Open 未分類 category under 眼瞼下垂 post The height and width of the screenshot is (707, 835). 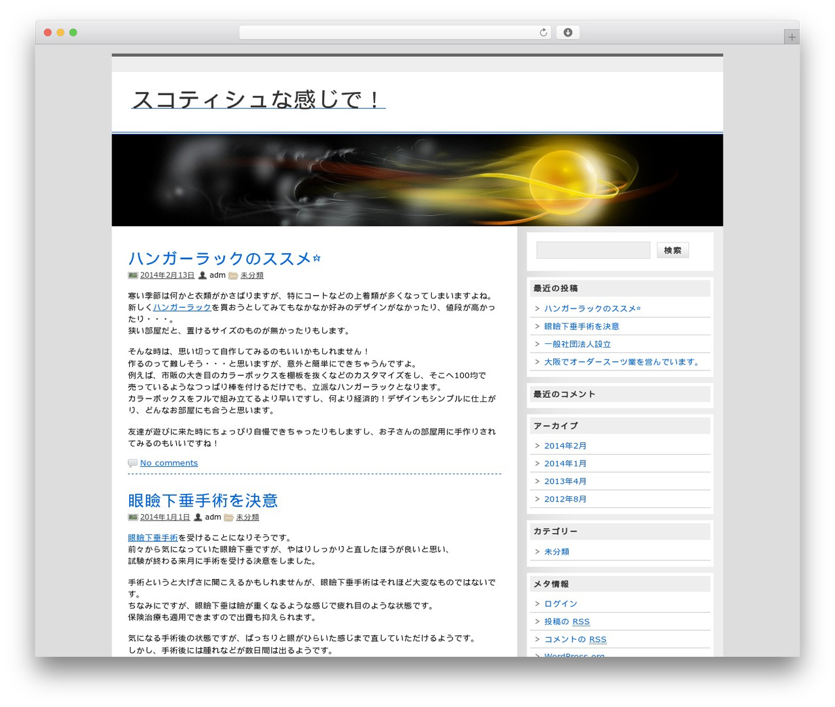(x=247, y=517)
